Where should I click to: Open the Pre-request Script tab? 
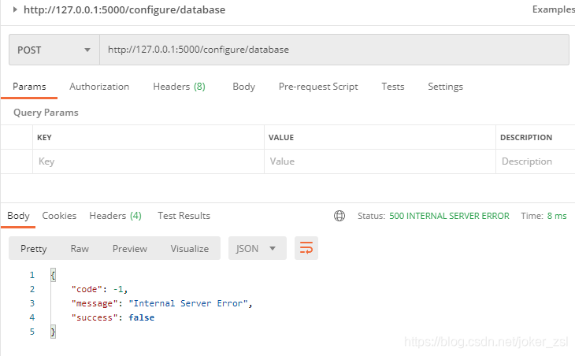tap(318, 87)
